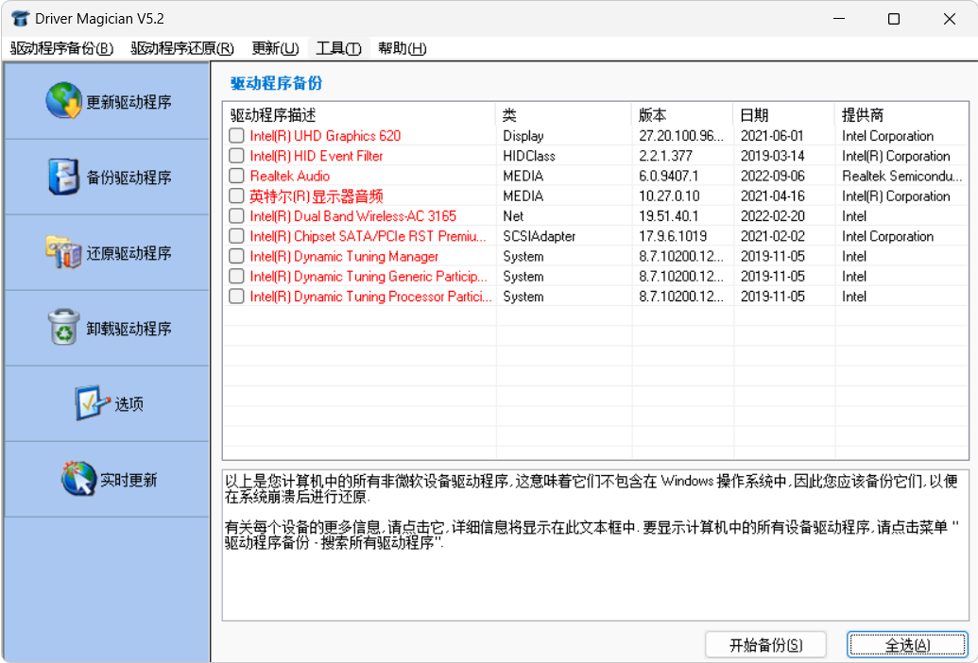The width and height of the screenshot is (978, 663).
Task: Minimize the Driver Magician window
Action: pyautogui.click(x=839, y=19)
